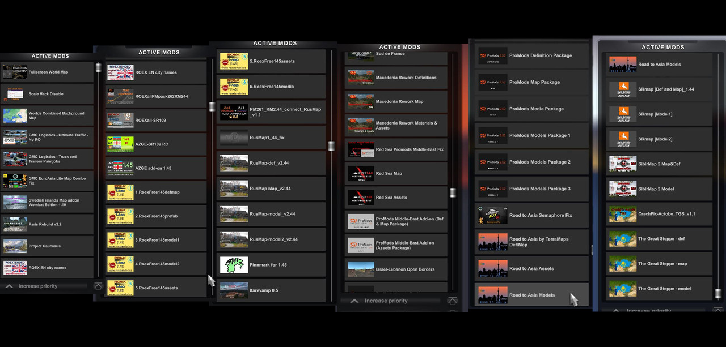Click the AZGE add-on 1.45 thumbnail

[x=120, y=168]
